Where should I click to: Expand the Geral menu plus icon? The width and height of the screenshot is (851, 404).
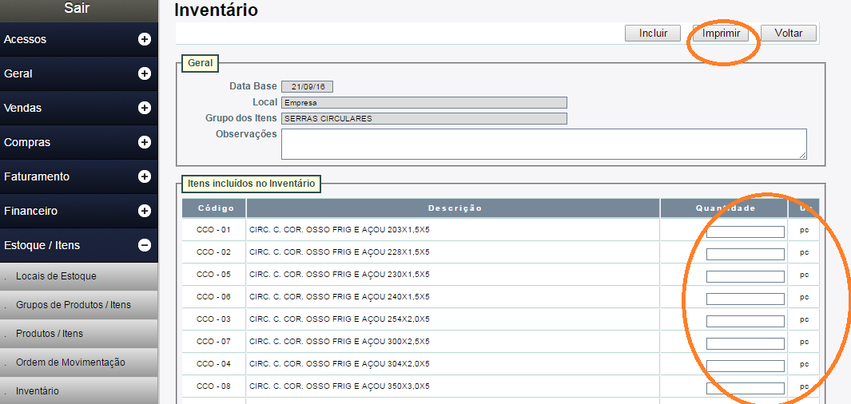click(x=145, y=73)
